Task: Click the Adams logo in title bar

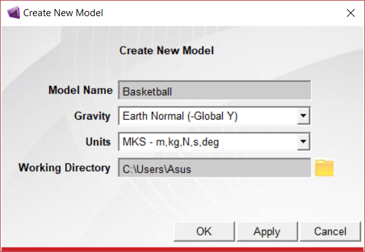Action: 14,12
